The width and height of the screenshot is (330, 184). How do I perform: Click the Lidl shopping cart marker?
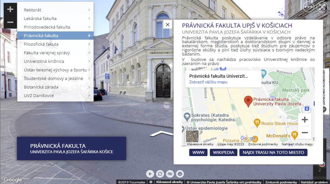pos(223,69)
